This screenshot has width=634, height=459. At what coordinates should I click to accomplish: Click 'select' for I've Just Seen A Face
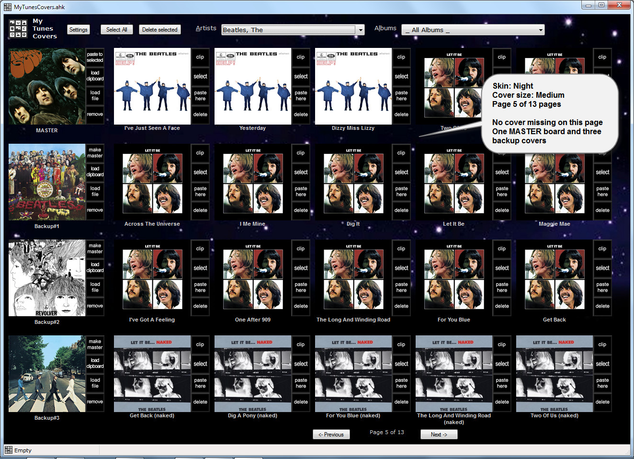[x=200, y=76]
